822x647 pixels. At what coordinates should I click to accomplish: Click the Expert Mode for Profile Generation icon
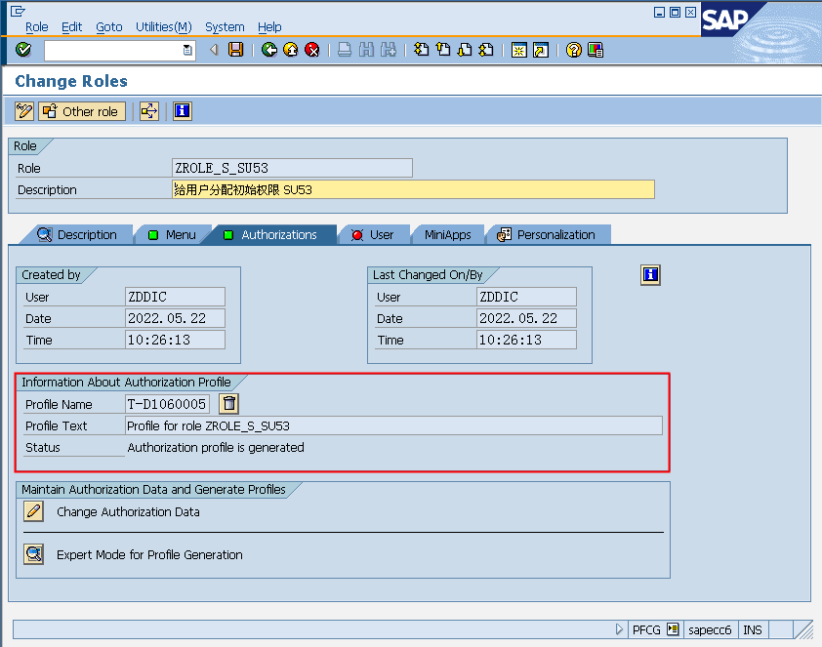[33, 553]
